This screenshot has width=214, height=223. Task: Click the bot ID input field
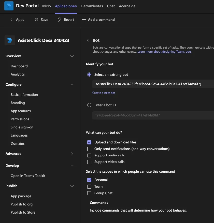click(x=153, y=115)
